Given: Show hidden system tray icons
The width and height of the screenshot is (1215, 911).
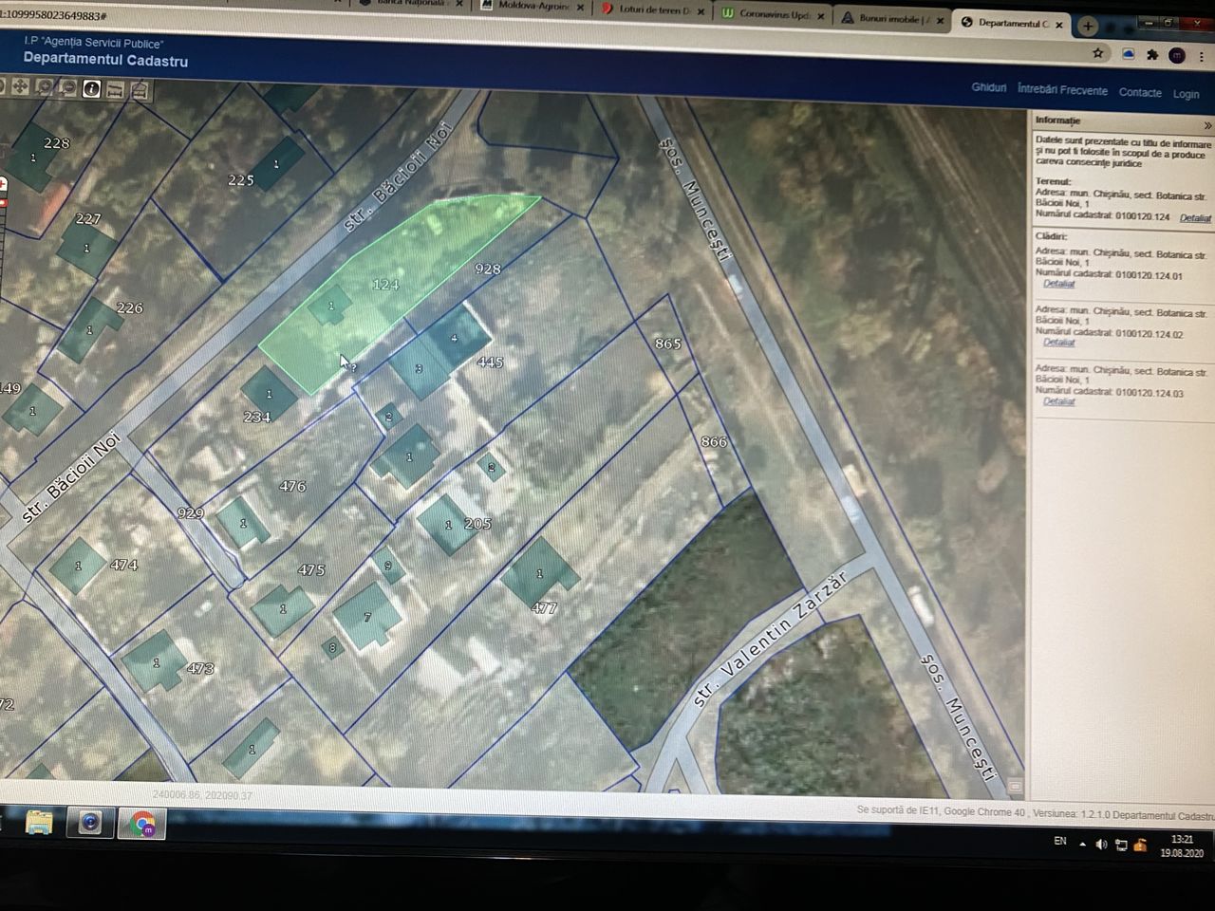Looking at the screenshot, I should click(1083, 844).
